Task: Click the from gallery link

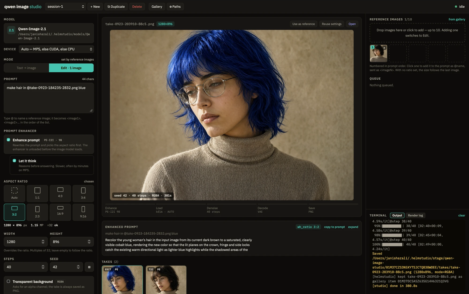Action: pos(457,19)
